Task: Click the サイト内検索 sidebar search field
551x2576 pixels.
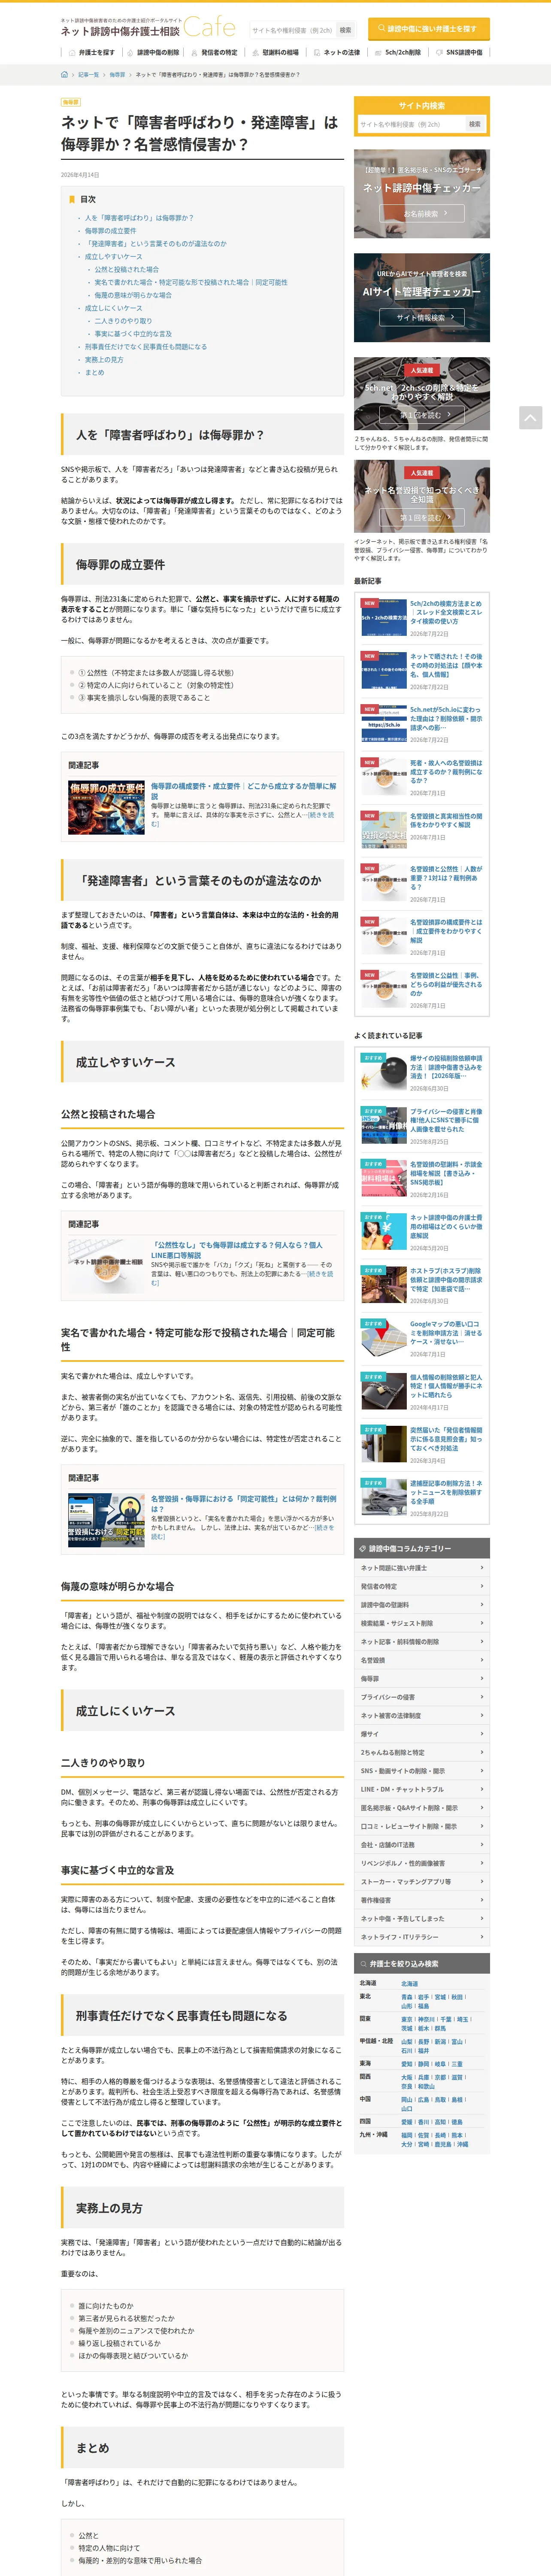Action: click(411, 124)
